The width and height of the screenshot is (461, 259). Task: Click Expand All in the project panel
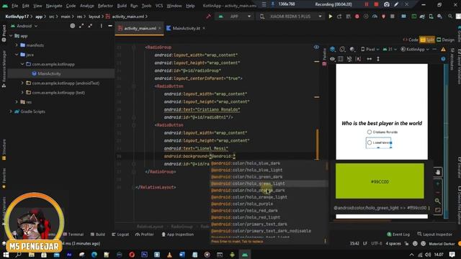point(81,26)
